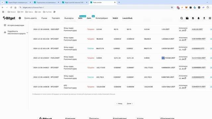Click the address bar URL field
This screenshot has width=212, height=119.
pyautogui.click(x=95, y=7)
